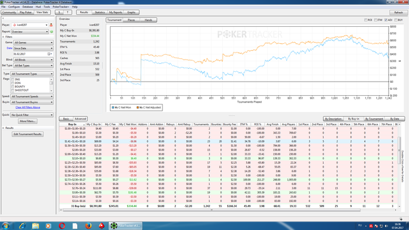This screenshot has height=230, width=409.
Task: Open the date picker calendar icon
Action: tap(48, 54)
